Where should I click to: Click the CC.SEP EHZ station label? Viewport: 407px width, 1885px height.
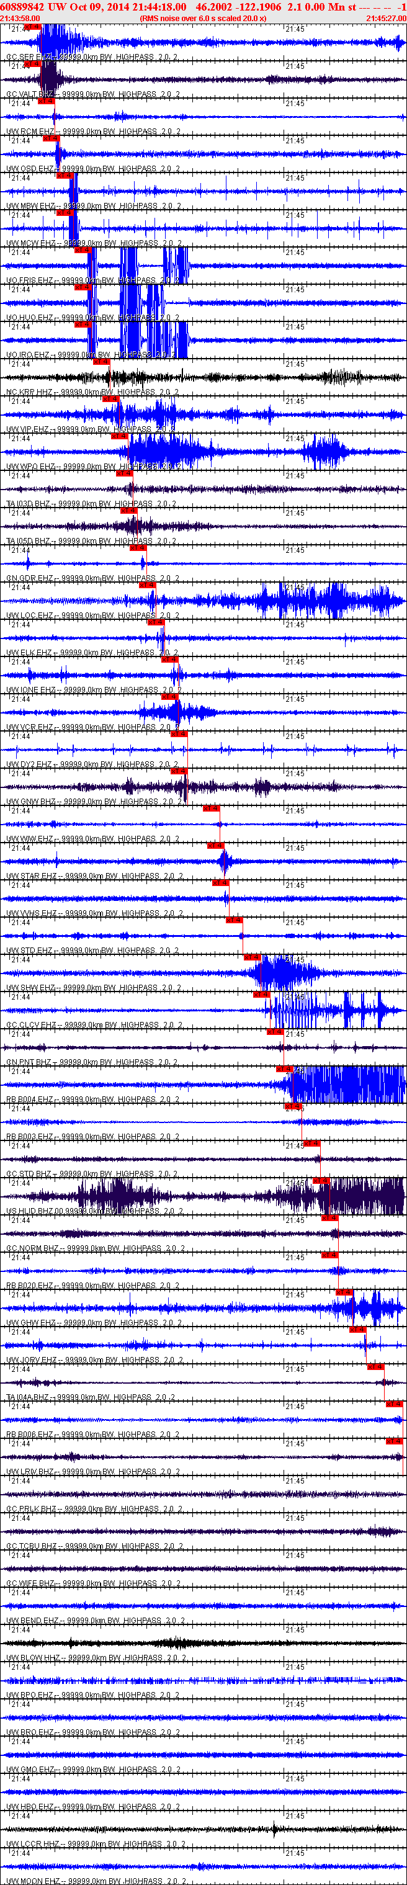pos(91,57)
